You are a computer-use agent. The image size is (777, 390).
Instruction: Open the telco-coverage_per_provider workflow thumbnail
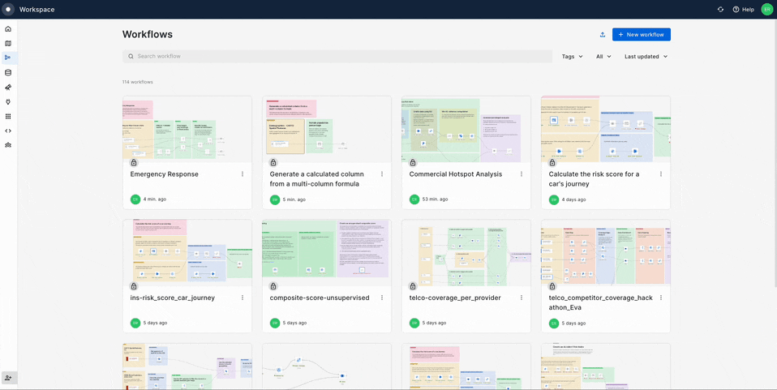click(466, 253)
